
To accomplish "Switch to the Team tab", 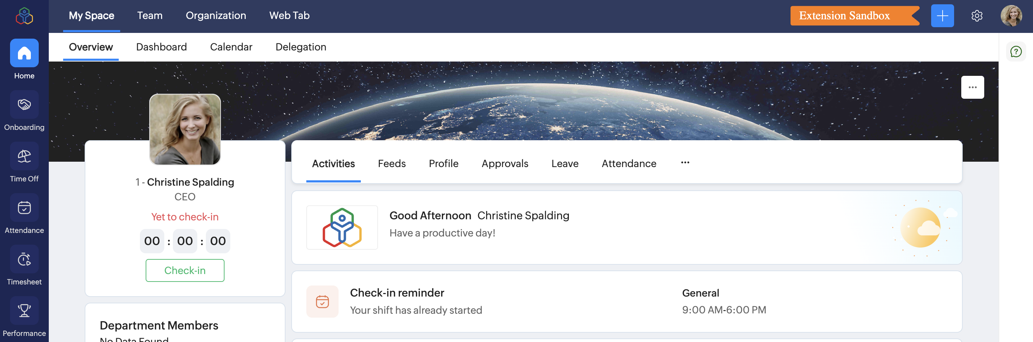I will [150, 16].
